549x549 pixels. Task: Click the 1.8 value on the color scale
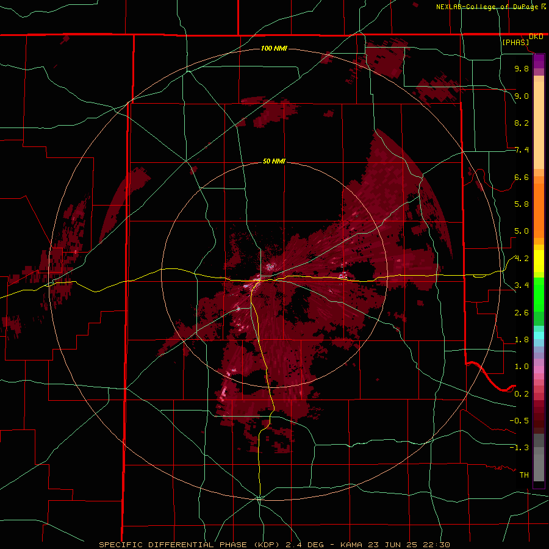click(522, 340)
